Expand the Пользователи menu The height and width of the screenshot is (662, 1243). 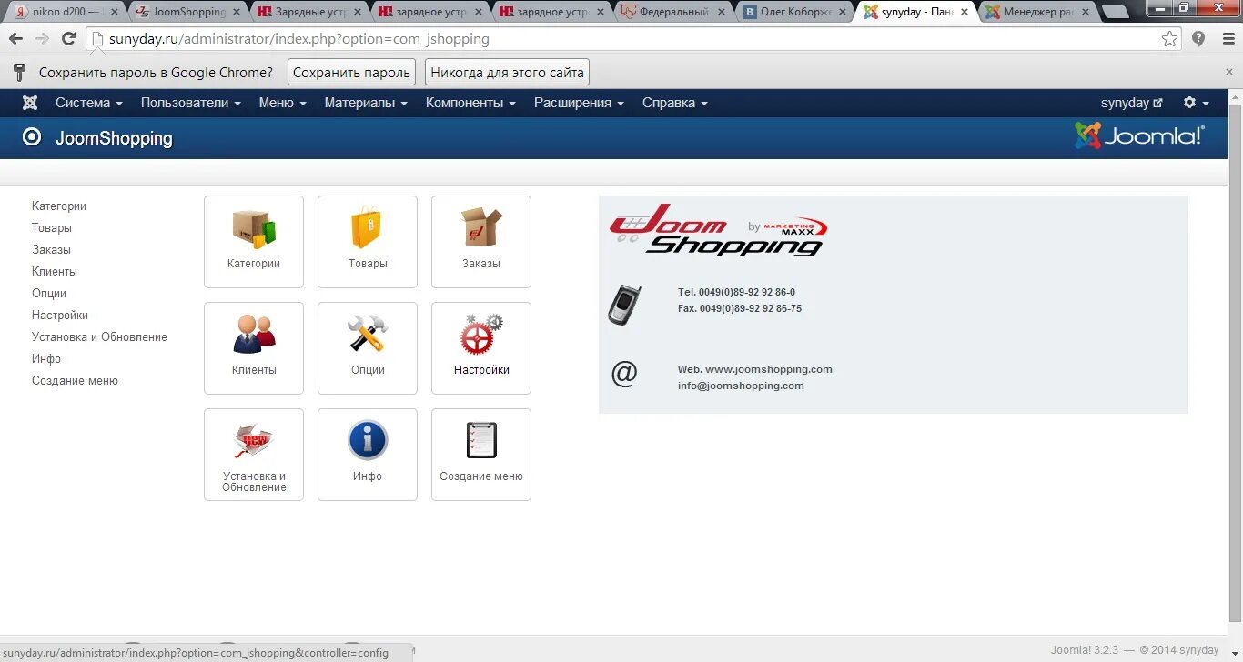click(190, 103)
